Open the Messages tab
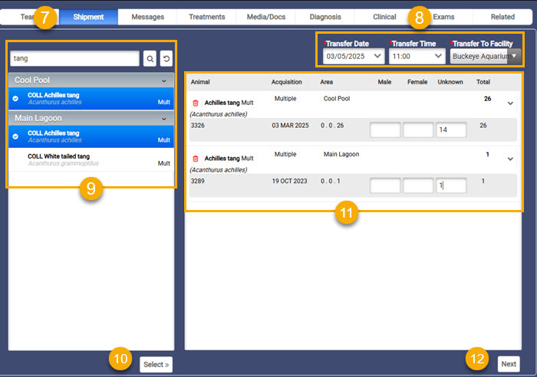 pyautogui.click(x=147, y=17)
